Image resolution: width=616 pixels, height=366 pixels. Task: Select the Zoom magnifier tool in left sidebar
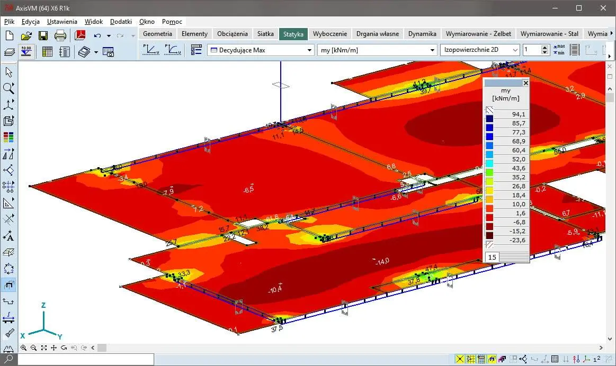[8, 88]
